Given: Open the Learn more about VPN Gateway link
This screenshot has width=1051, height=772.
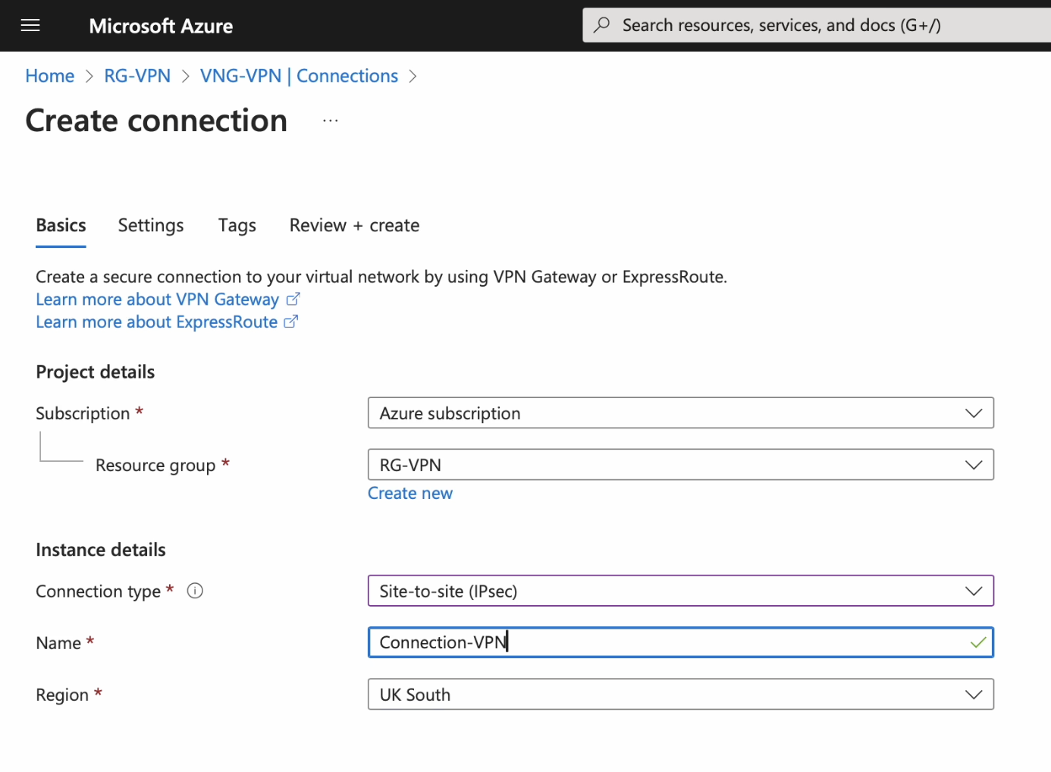Looking at the screenshot, I should pyautogui.click(x=156, y=299).
